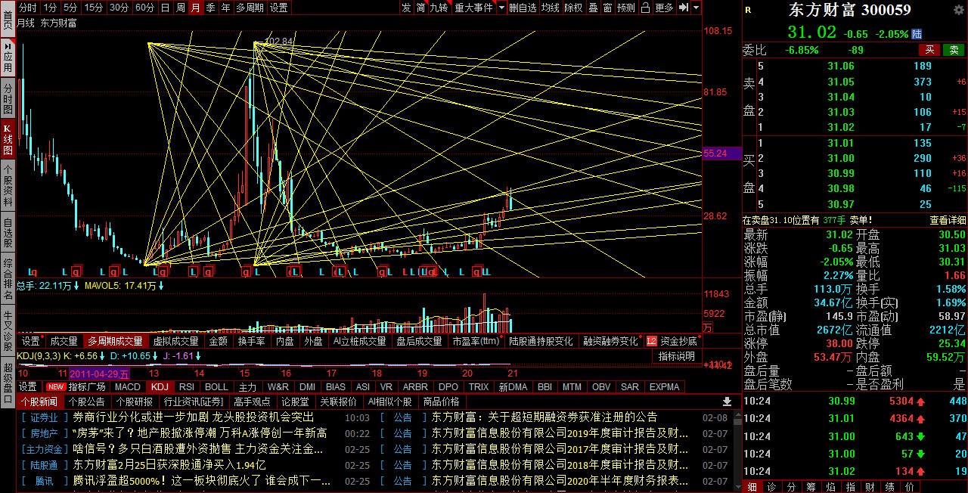This screenshot has width=968, height=493.
Task: Click the 叠 overlay toolbar button
Action: tap(593, 8)
